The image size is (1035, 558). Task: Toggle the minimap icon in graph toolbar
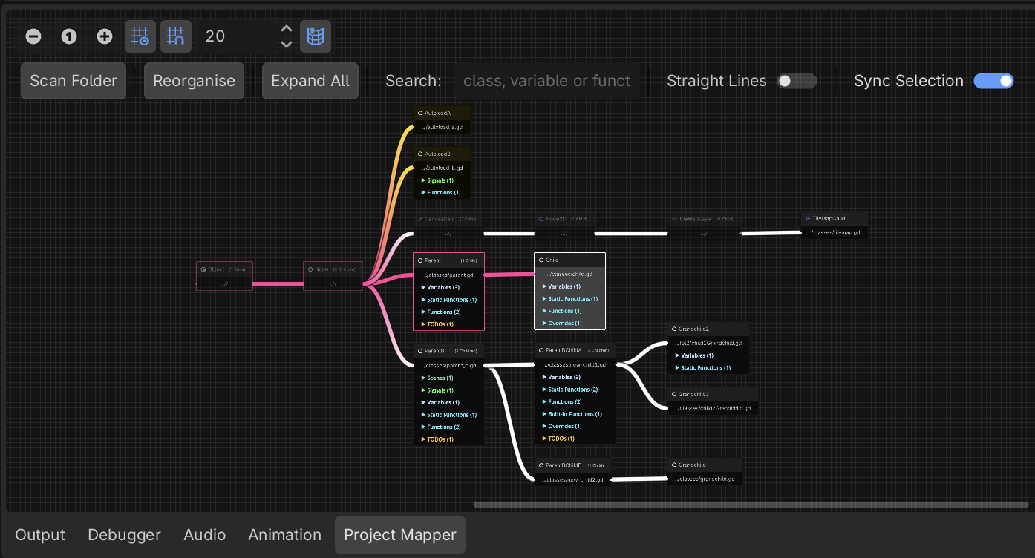tap(316, 36)
